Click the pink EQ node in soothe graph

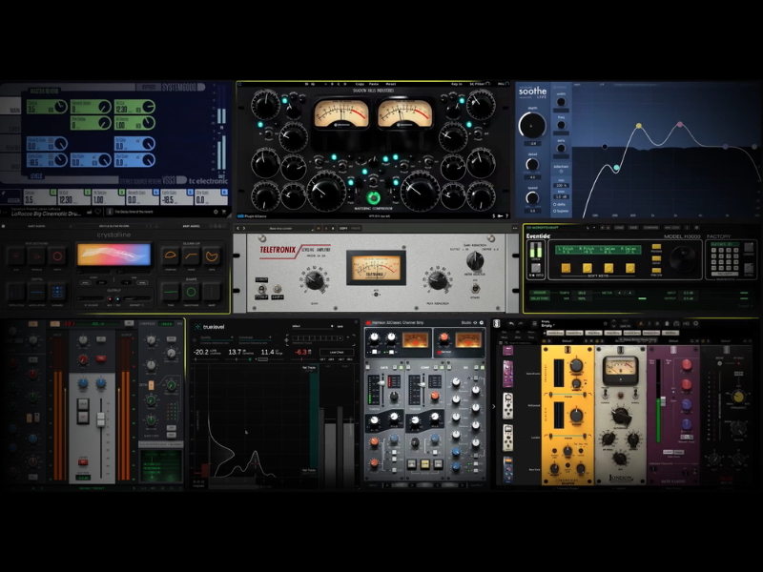click(x=679, y=125)
